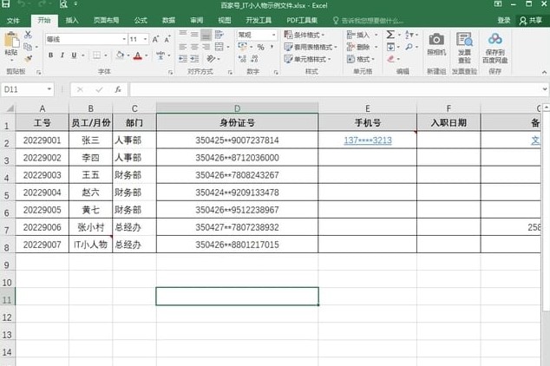Open font group dialog launcher
The height and width of the screenshot is (366, 550).
point(171,72)
